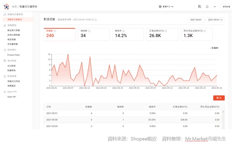Click info icon on 預估佣金金額(NT$) card
The width and height of the screenshot is (233, 145).
point(204,31)
